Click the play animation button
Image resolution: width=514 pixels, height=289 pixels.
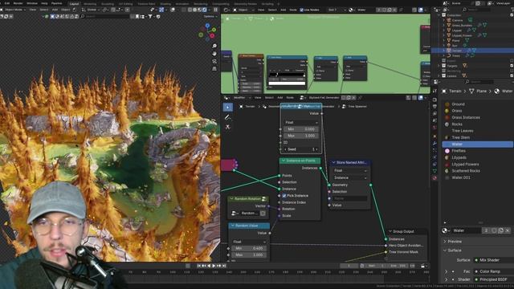click(x=214, y=266)
